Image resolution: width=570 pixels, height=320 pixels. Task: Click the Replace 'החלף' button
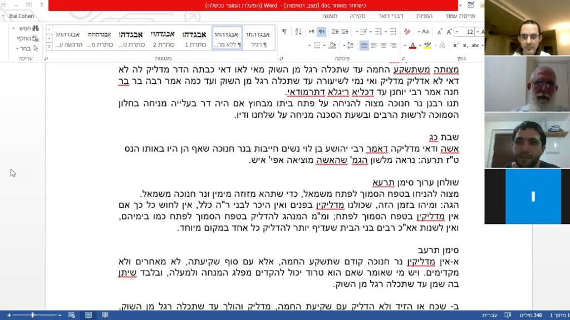[28, 38]
